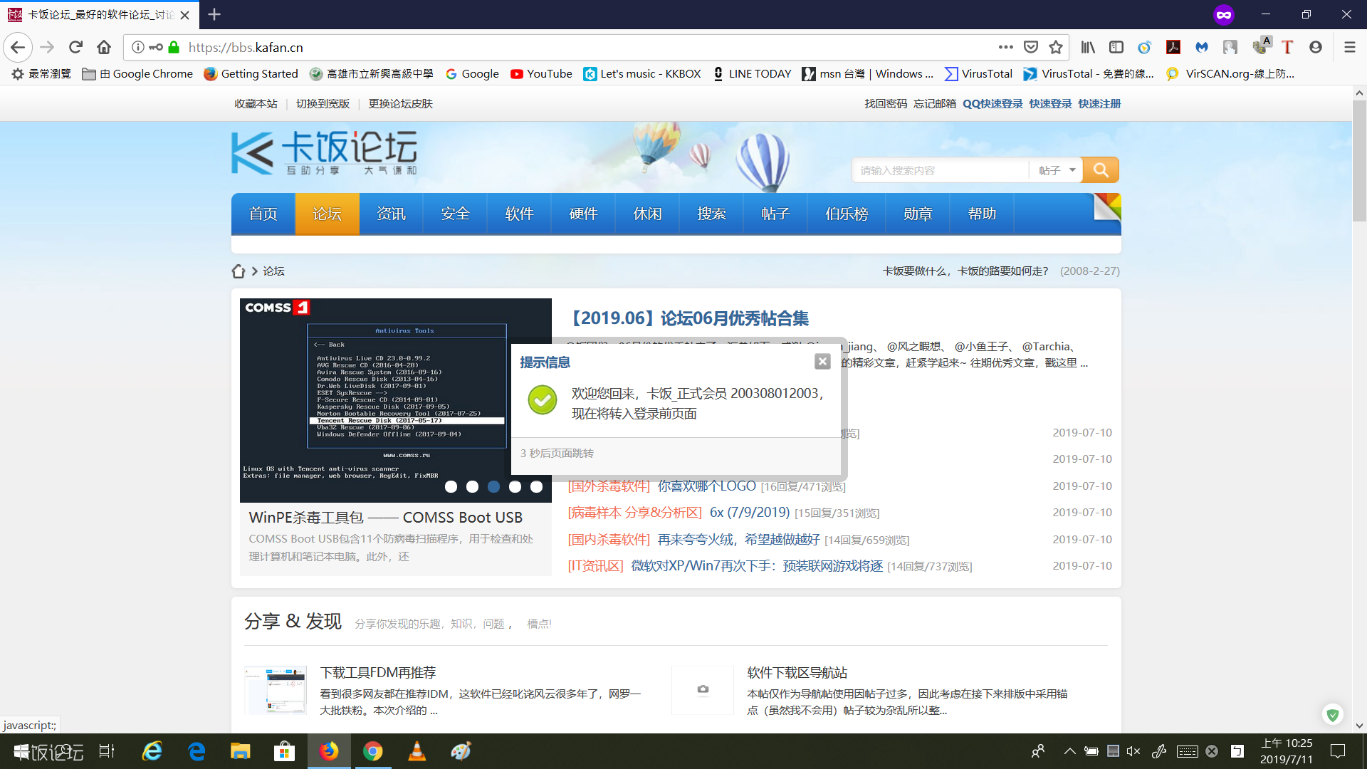Open File Explorer in taskbar
1367x769 pixels.
[241, 751]
